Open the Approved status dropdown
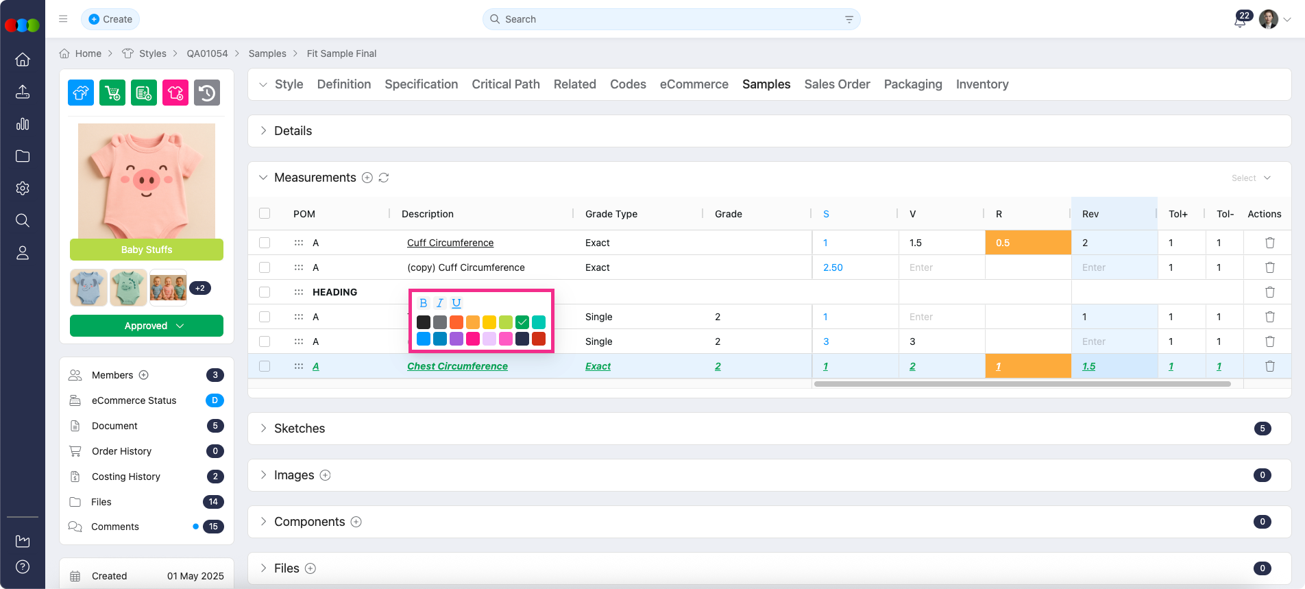 pos(147,326)
